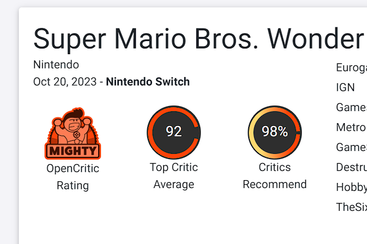
Task: Open the Games entry directly below IGN
Action: (x=350, y=107)
